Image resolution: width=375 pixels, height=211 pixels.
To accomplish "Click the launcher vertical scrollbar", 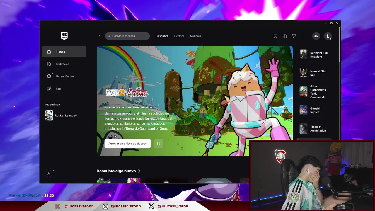I will (x=340, y=45).
